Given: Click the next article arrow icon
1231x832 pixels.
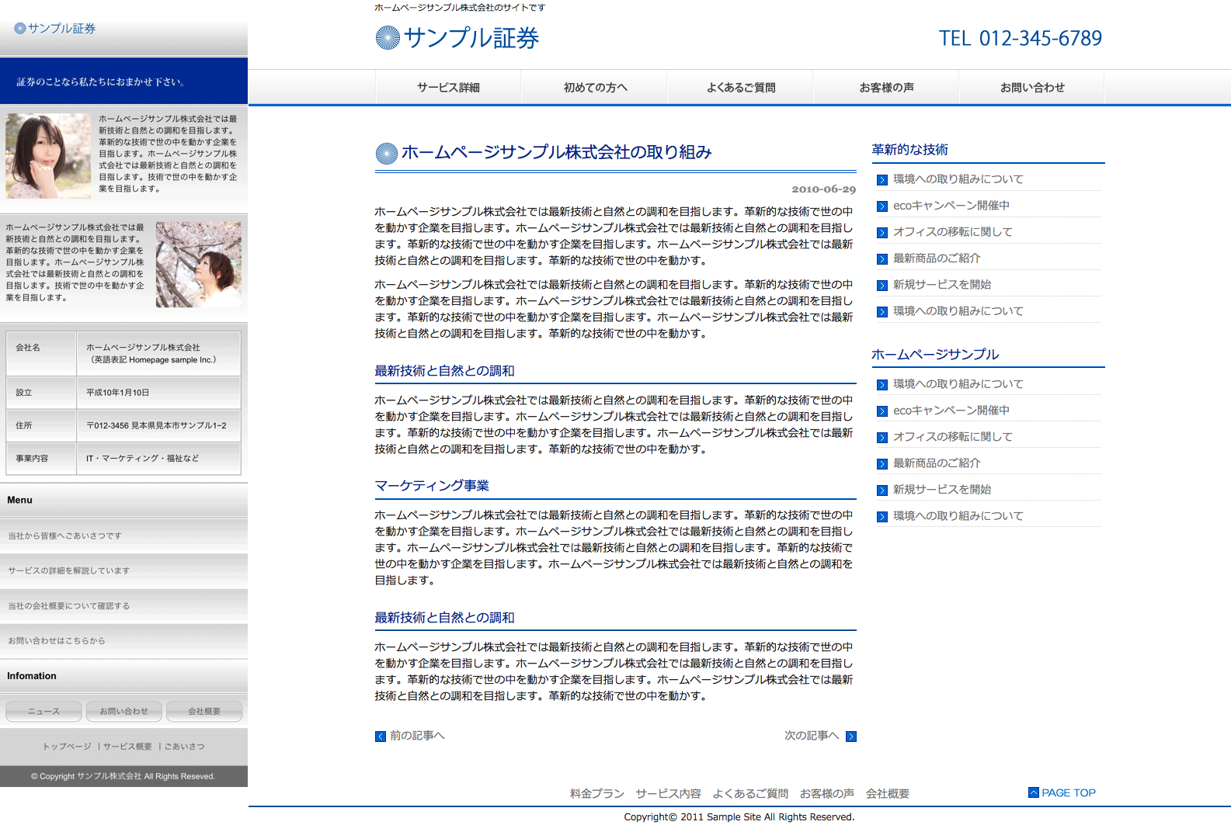Looking at the screenshot, I should (851, 737).
